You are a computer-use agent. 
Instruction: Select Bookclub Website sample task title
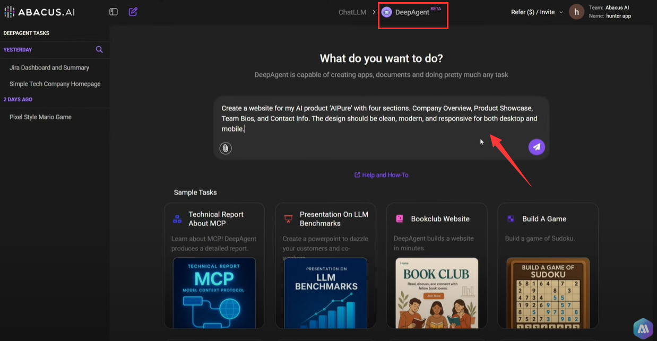(440, 218)
